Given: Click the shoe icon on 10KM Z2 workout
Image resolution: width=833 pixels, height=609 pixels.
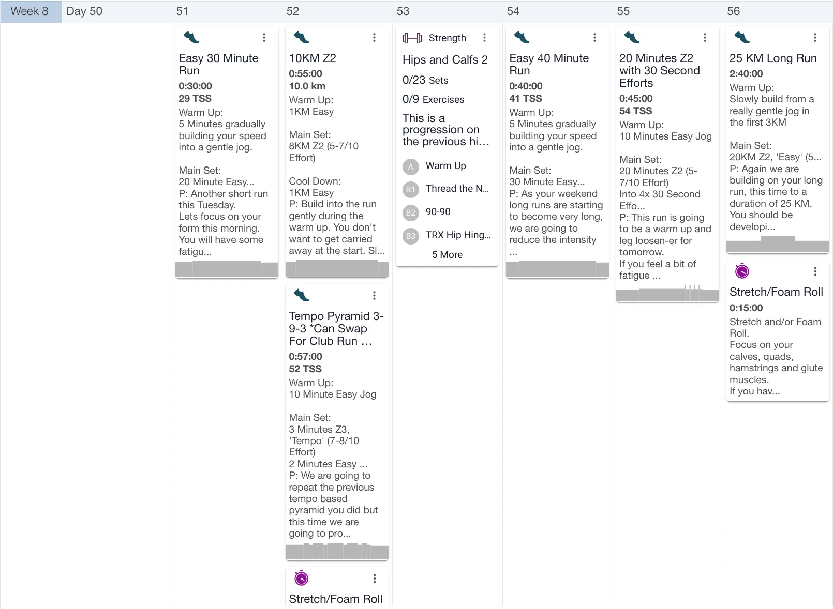Looking at the screenshot, I should coord(301,37).
